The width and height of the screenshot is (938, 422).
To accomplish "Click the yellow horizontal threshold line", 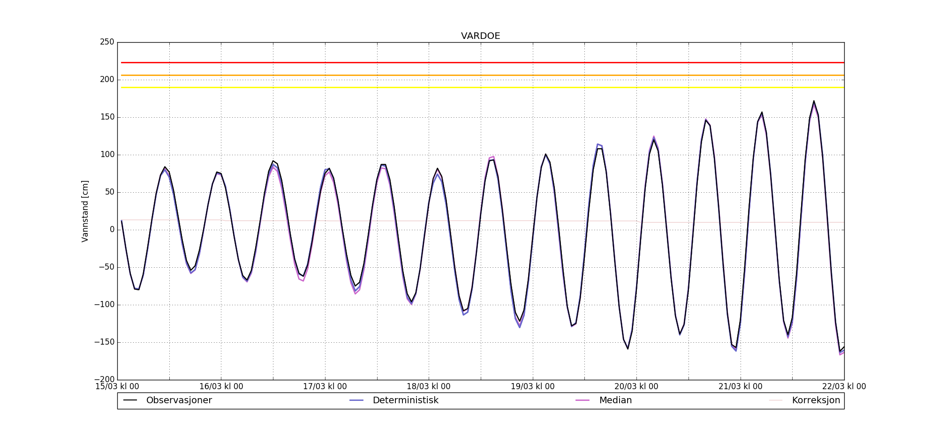I will tap(469, 87).
